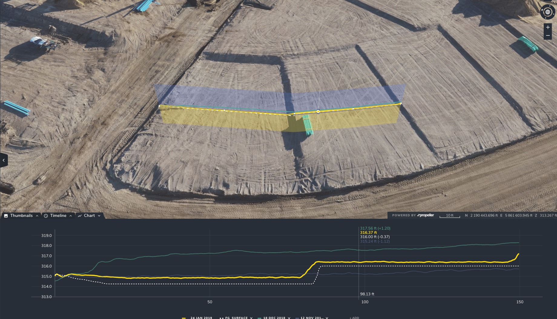
Task: Click the northing value 2 190 443.696 ft
Action: 484,215
